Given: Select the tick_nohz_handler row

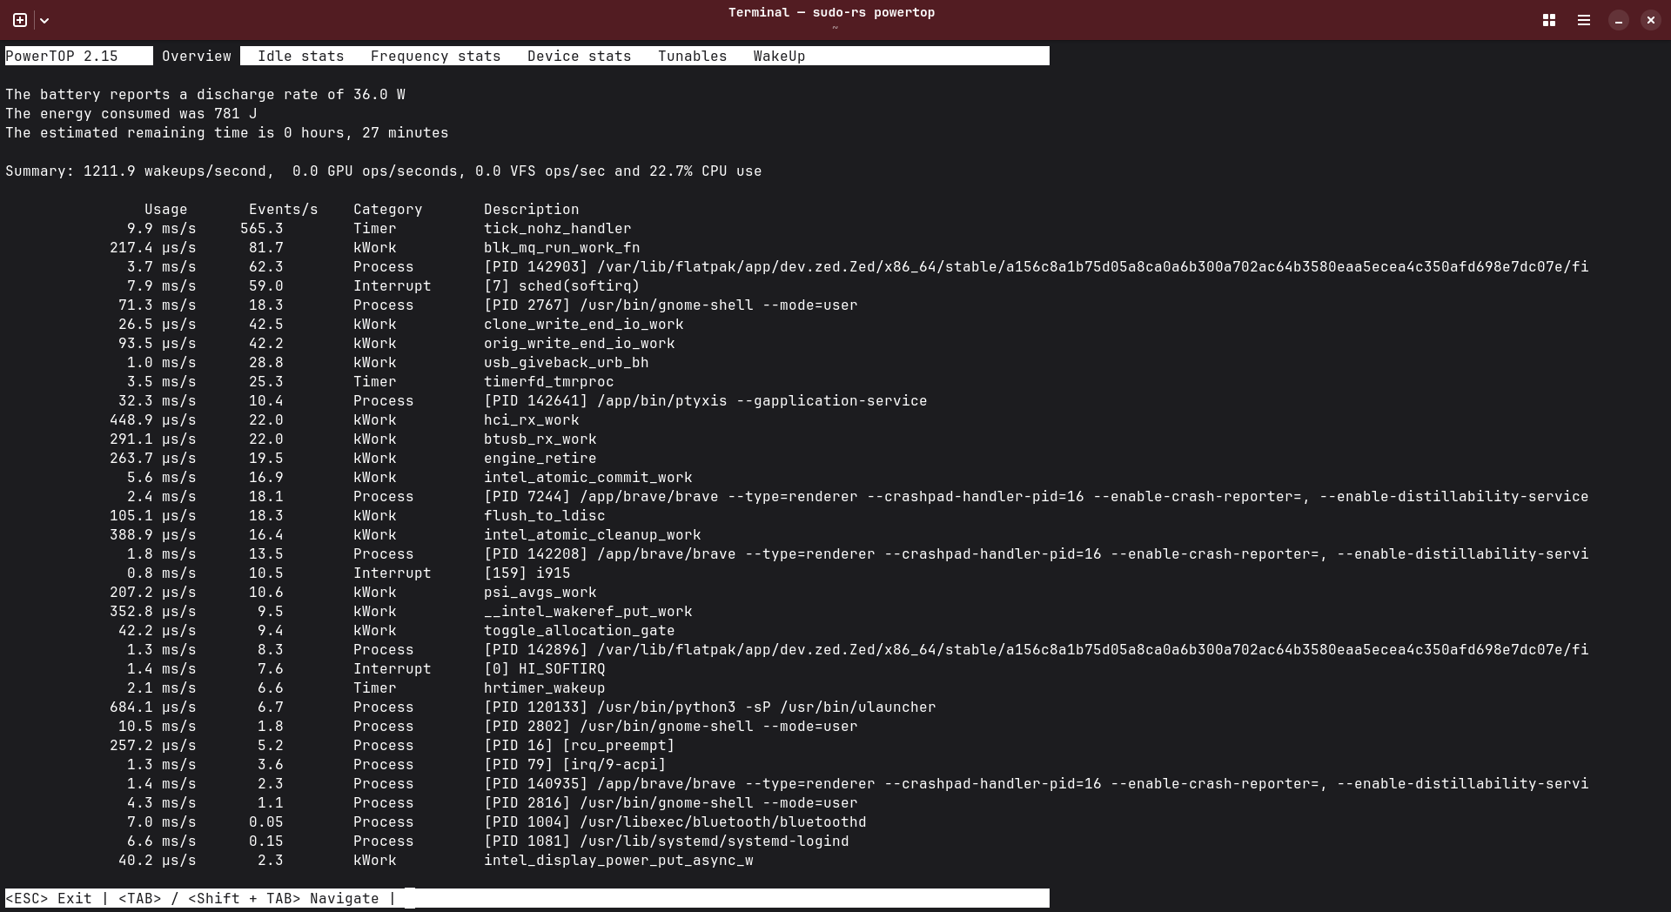Looking at the screenshot, I should tap(379, 228).
